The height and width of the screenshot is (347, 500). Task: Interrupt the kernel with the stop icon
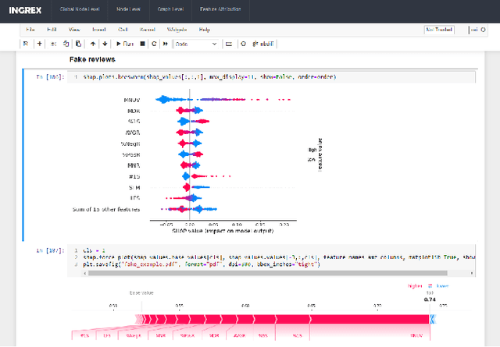pos(142,44)
